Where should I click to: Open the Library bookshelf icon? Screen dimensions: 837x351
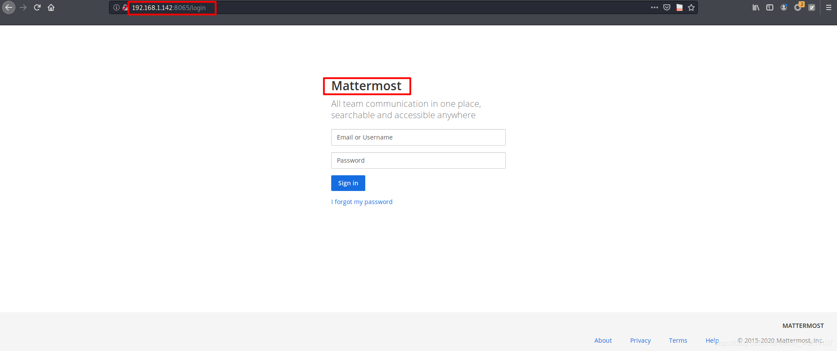(x=756, y=7)
